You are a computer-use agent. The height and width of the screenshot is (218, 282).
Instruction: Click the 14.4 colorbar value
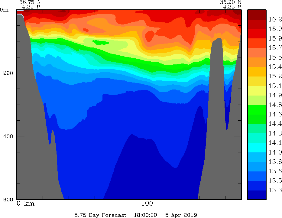275,124
